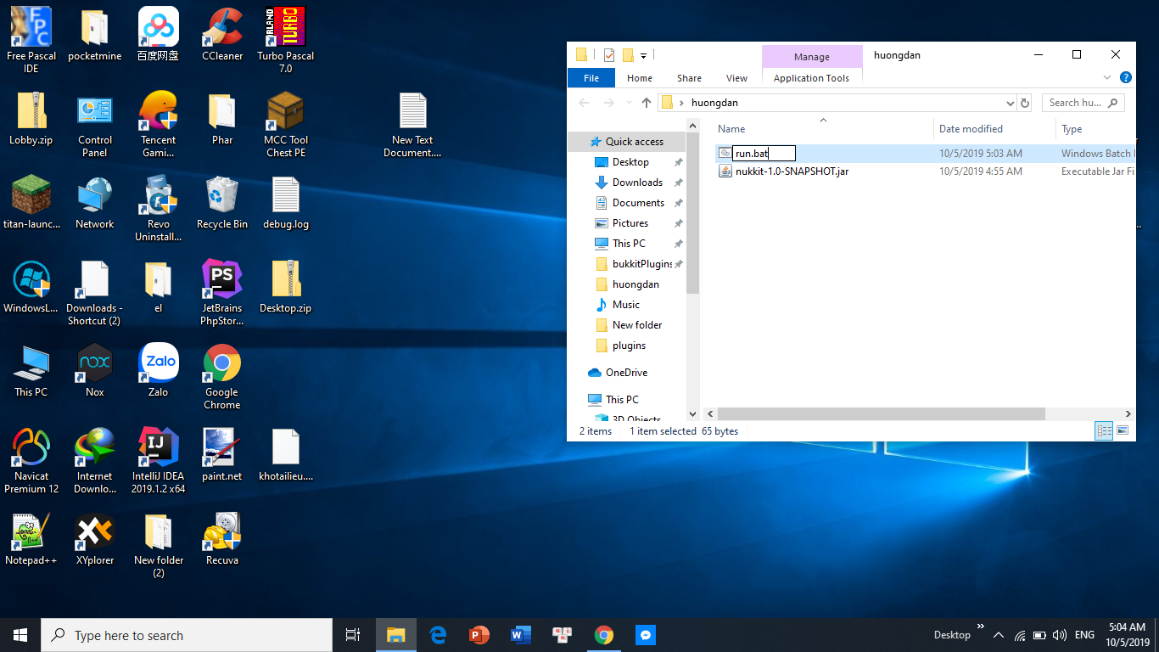The height and width of the screenshot is (652, 1159).
Task: Switch to the View ribbon tab
Action: (736, 78)
